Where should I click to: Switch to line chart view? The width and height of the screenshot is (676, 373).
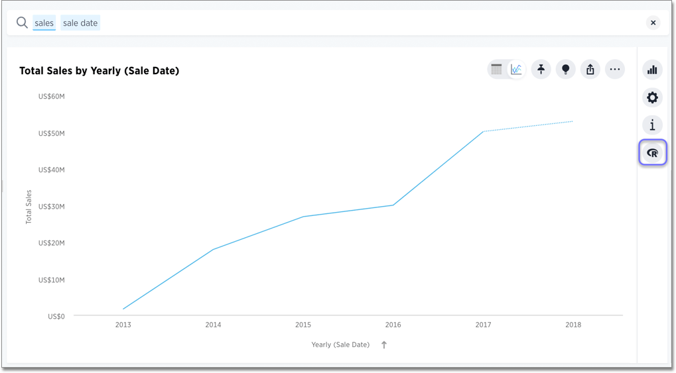pos(516,70)
